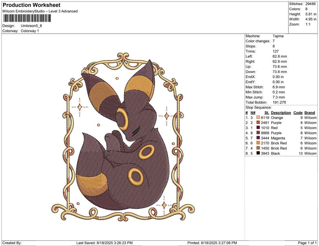
Task: Click the Stitches value 29486
Action: click(310, 4)
